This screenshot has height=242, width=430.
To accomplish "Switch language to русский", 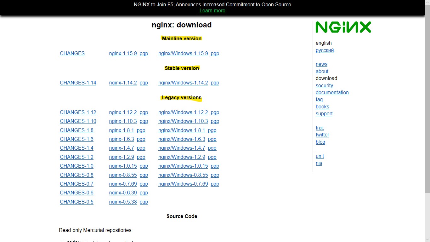I will 325,50.
